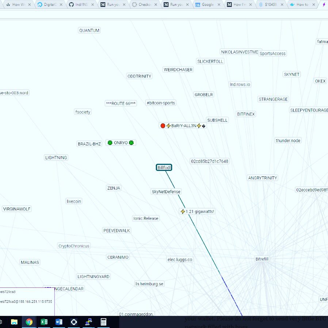Select the GROBELR node
328x328 pixels.
204,95
